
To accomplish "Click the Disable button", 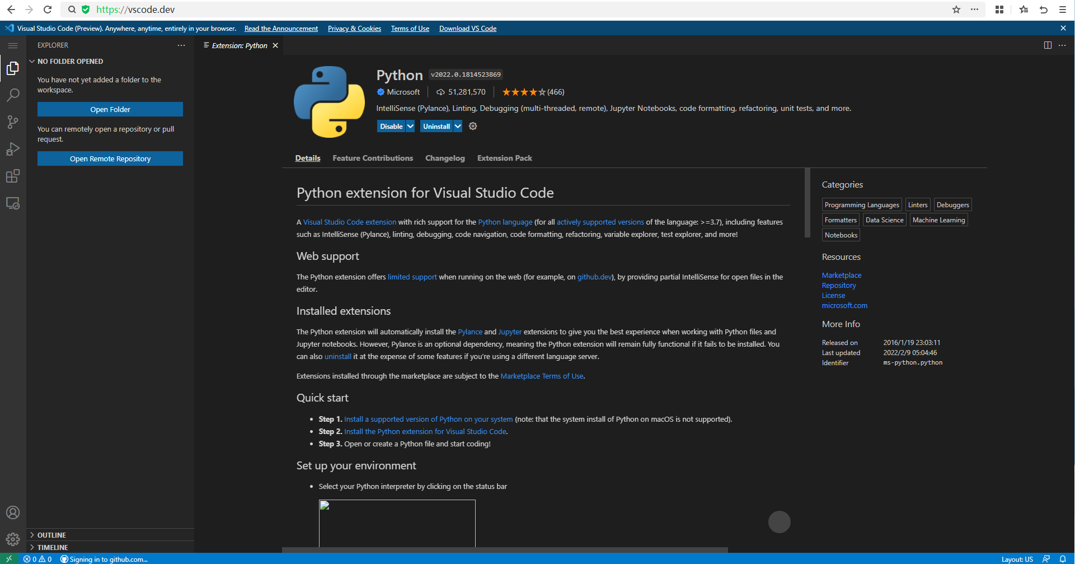I will [391, 126].
